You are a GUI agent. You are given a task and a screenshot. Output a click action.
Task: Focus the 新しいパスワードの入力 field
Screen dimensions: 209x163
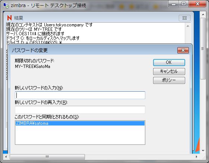80,95
